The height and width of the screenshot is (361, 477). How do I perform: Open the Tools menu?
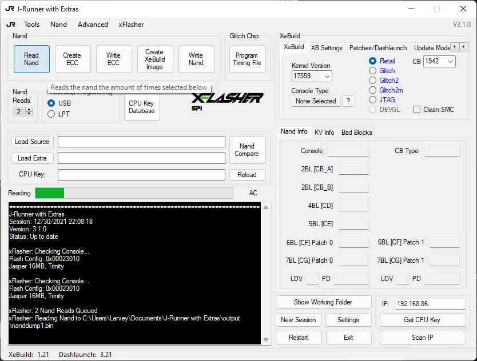coord(31,25)
